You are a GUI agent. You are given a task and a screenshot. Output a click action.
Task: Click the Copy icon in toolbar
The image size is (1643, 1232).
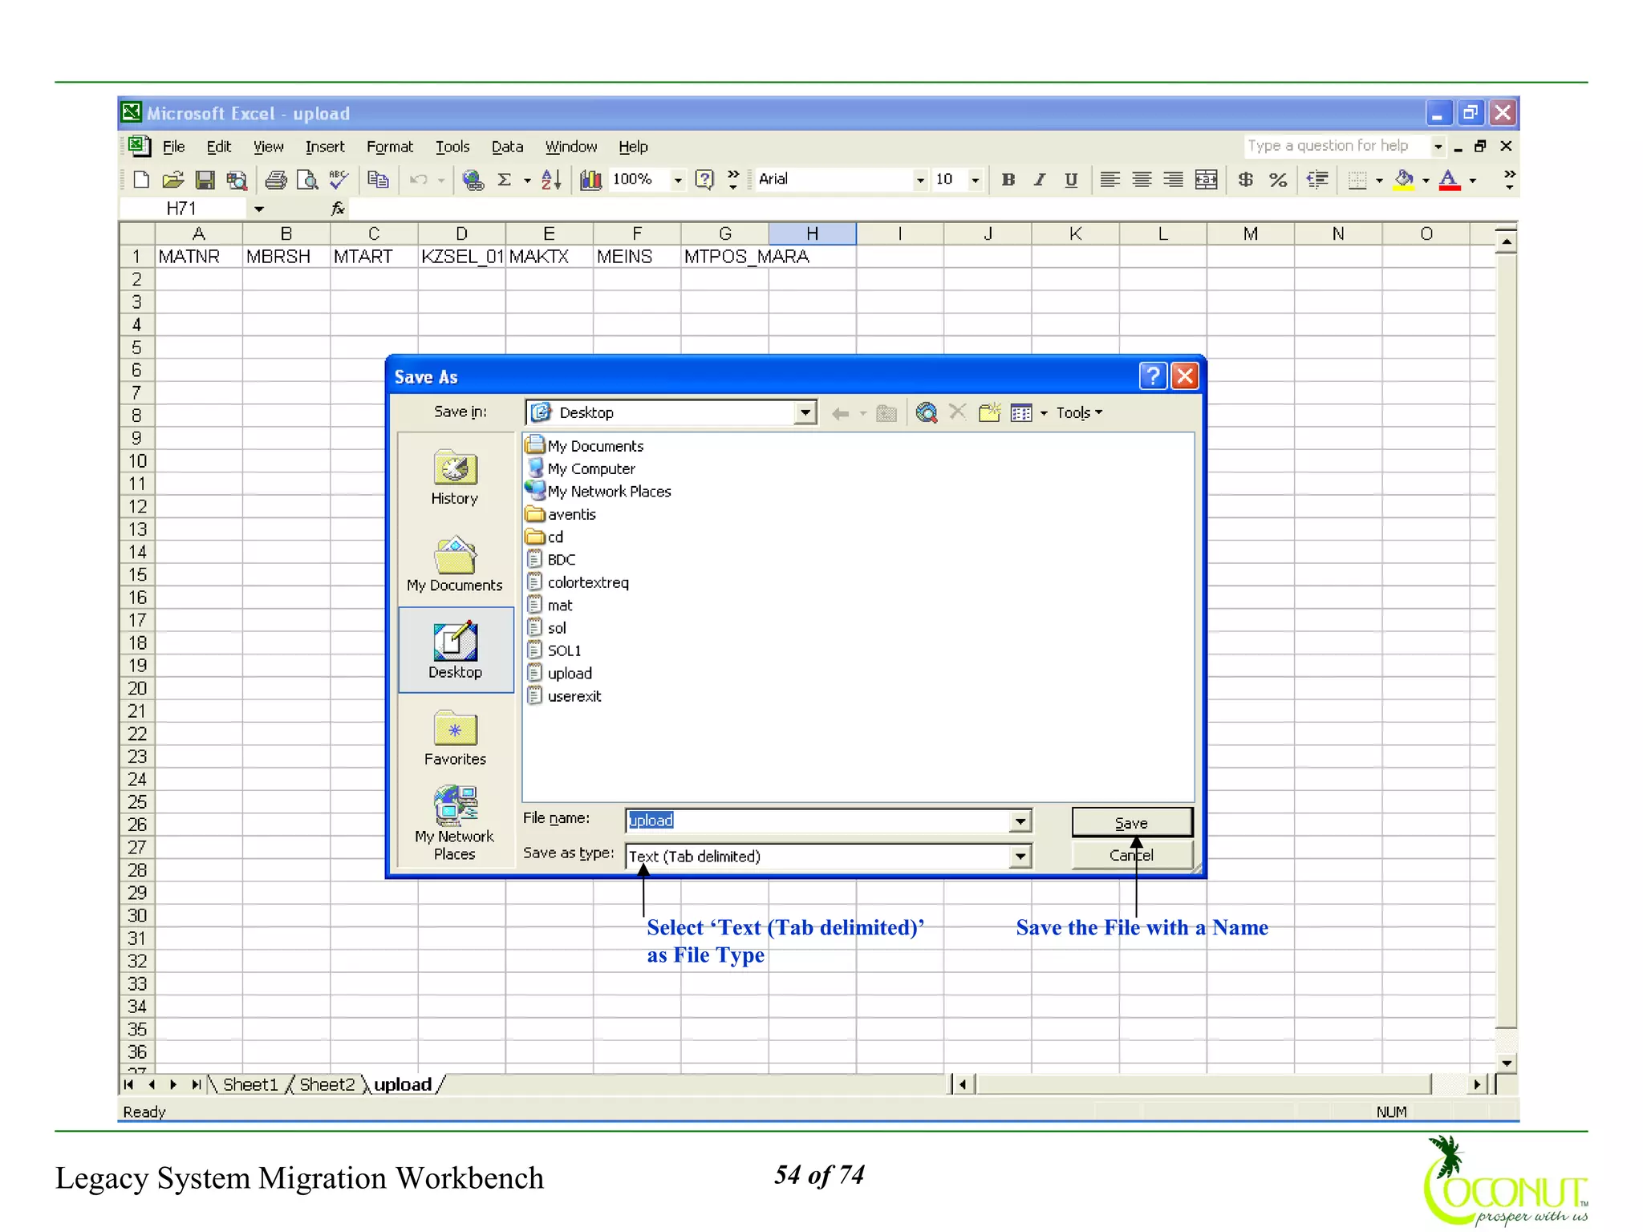point(378,180)
